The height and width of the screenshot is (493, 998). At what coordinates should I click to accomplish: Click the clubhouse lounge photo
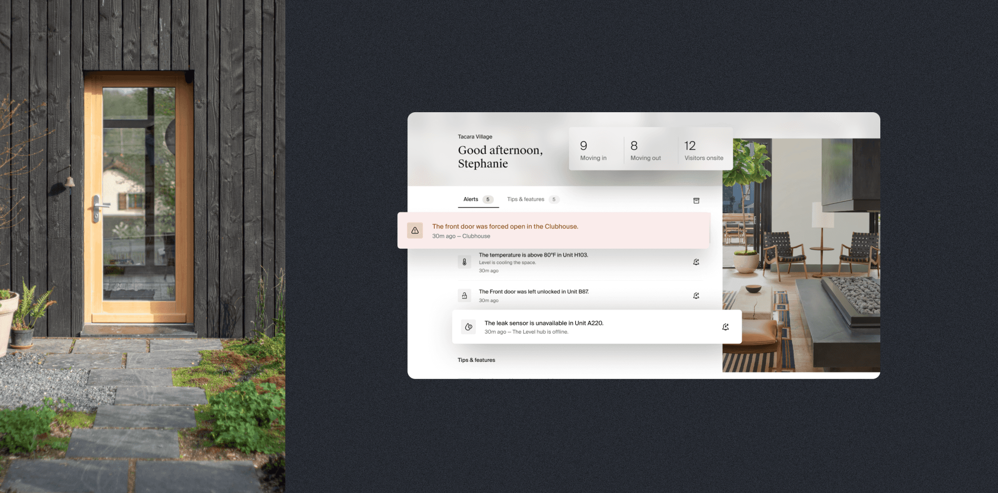(801, 255)
